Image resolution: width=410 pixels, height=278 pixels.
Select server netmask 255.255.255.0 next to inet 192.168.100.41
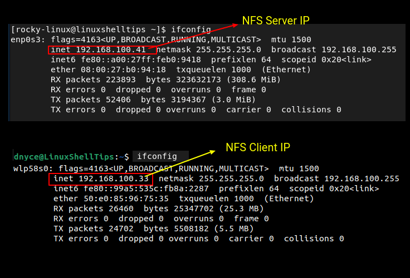(209, 49)
